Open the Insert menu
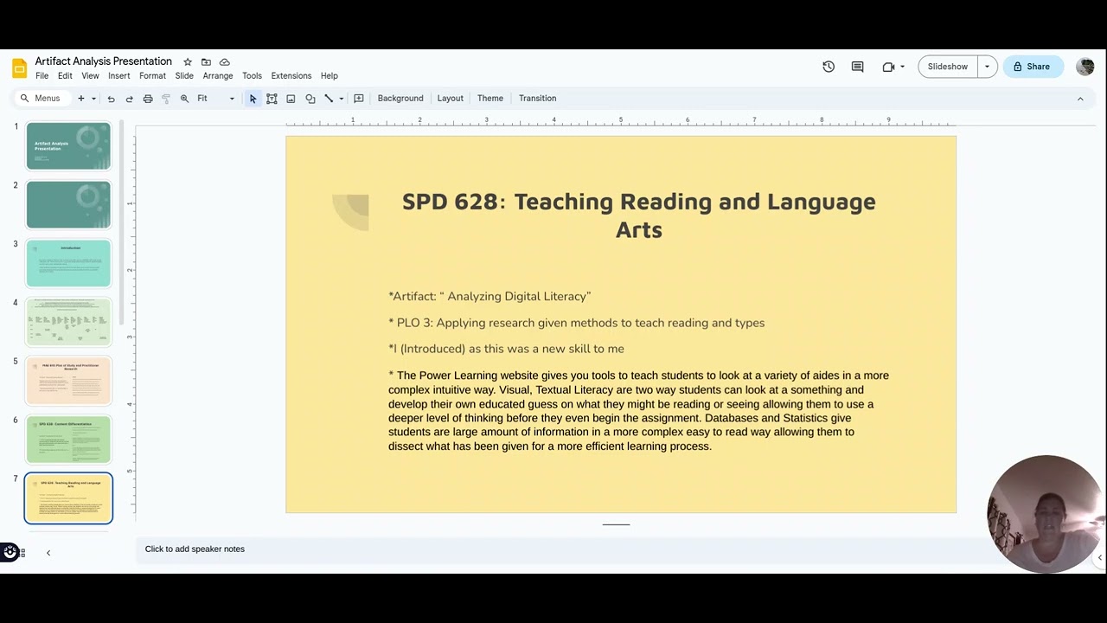Screen dimensions: 1107x623 (x=119, y=76)
